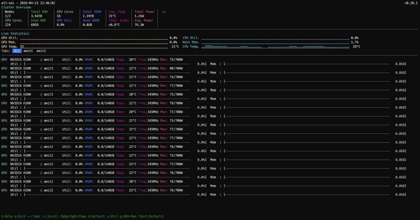Click the Avg. Power value 76.3W

pos(139,25)
